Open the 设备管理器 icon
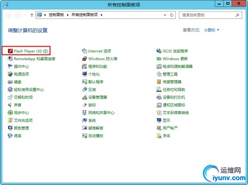248x185 pixels. [x=84, y=97]
